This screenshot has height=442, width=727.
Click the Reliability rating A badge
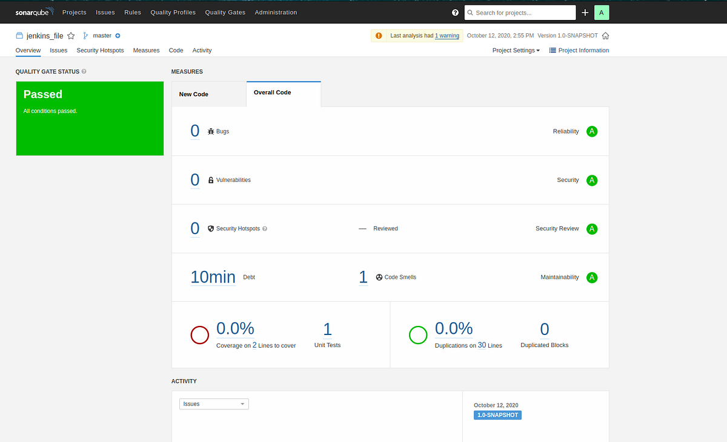tap(592, 131)
